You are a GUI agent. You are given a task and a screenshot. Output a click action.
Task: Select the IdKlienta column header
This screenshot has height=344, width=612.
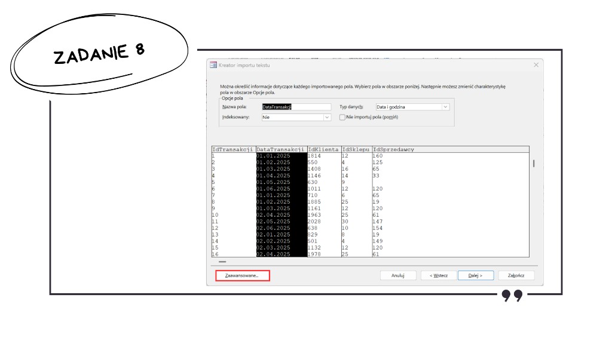(323, 149)
